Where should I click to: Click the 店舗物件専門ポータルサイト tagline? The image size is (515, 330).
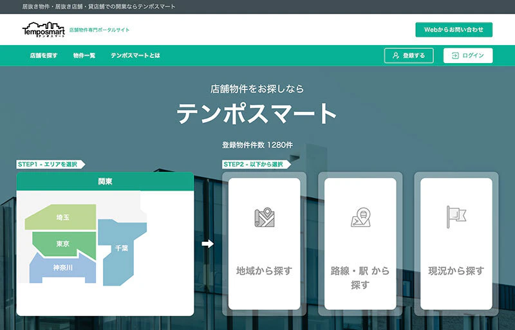point(99,30)
